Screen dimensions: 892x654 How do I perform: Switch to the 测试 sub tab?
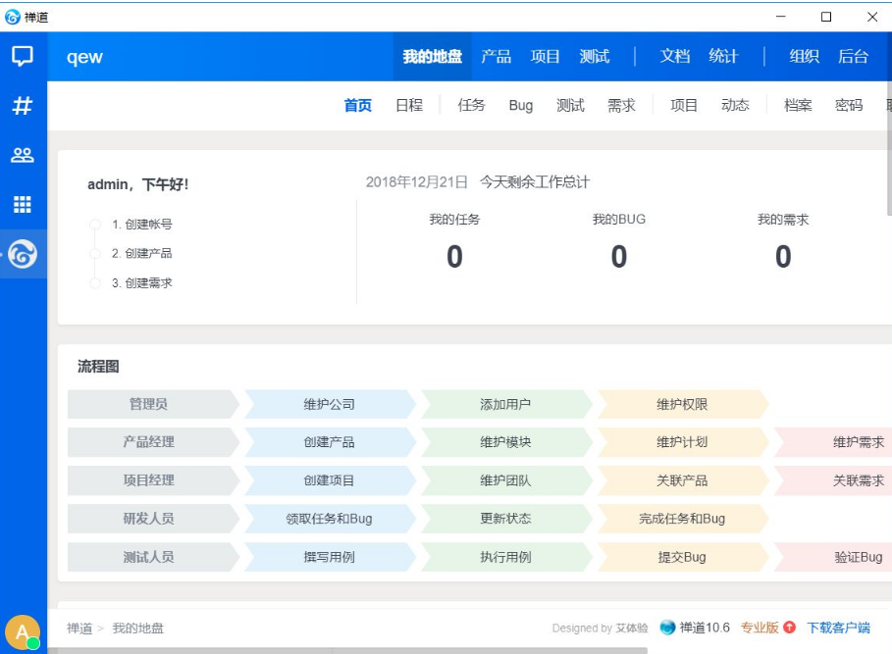[x=570, y=105]
